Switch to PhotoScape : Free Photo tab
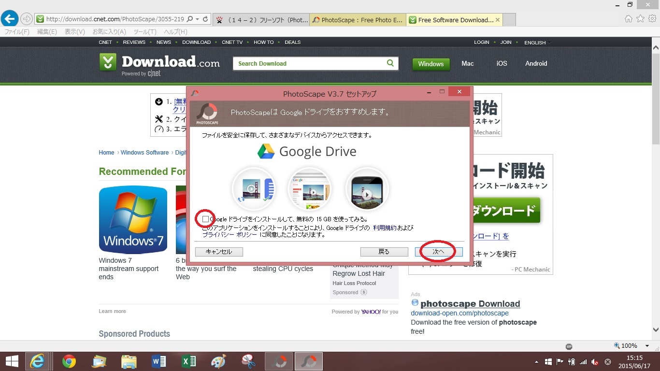Image resolution: width=660 pixels, height=371 pixels. [358, 20]
